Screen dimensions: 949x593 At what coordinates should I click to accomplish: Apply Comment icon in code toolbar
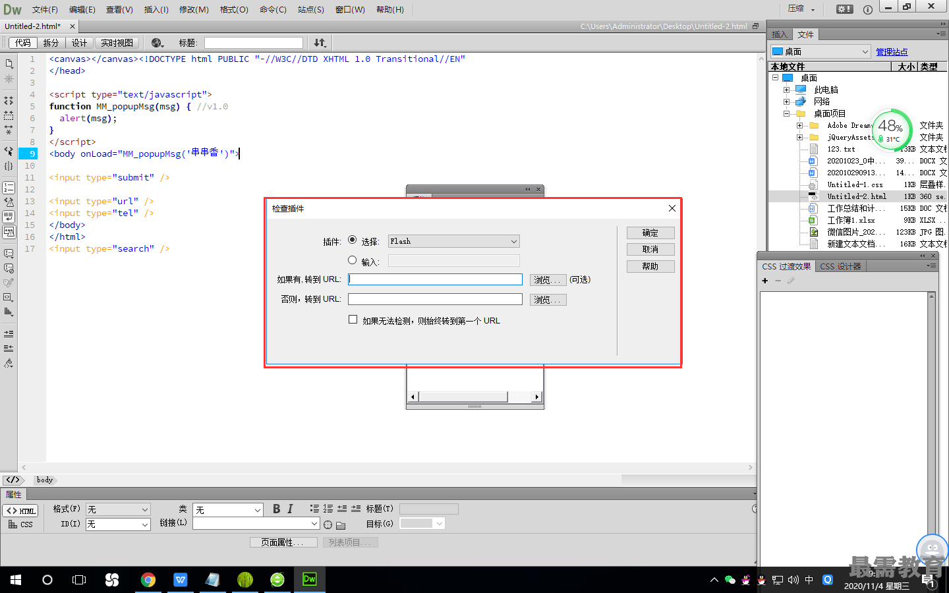(x=9, y=253)
